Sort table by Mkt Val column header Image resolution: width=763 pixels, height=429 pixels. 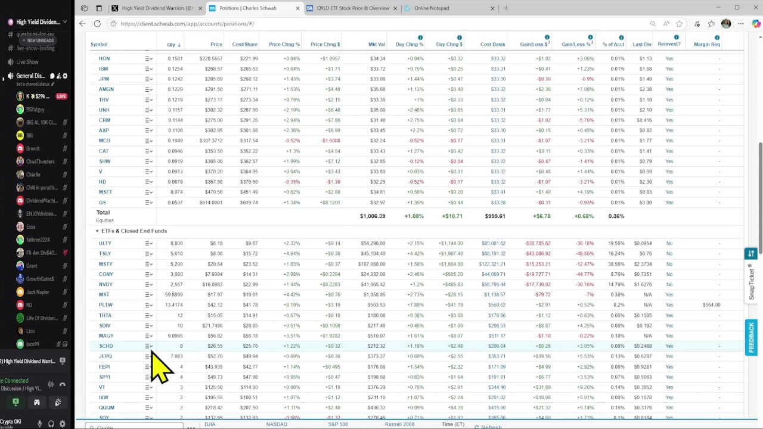377,45
